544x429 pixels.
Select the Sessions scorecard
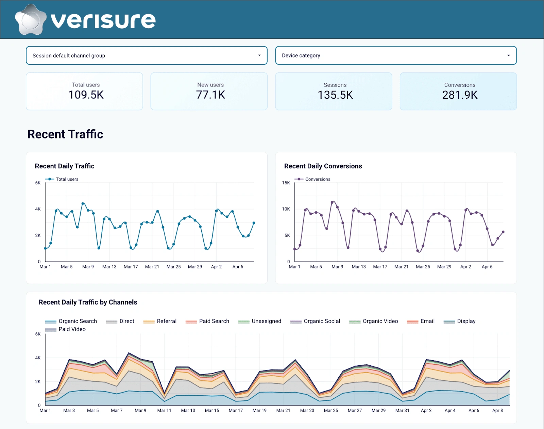[334, 91]
